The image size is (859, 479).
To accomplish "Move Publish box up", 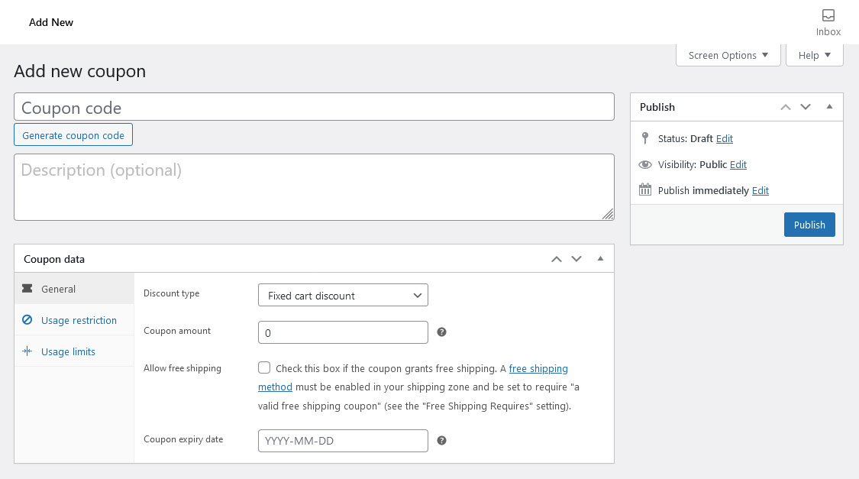I will [x=786, y=107].
